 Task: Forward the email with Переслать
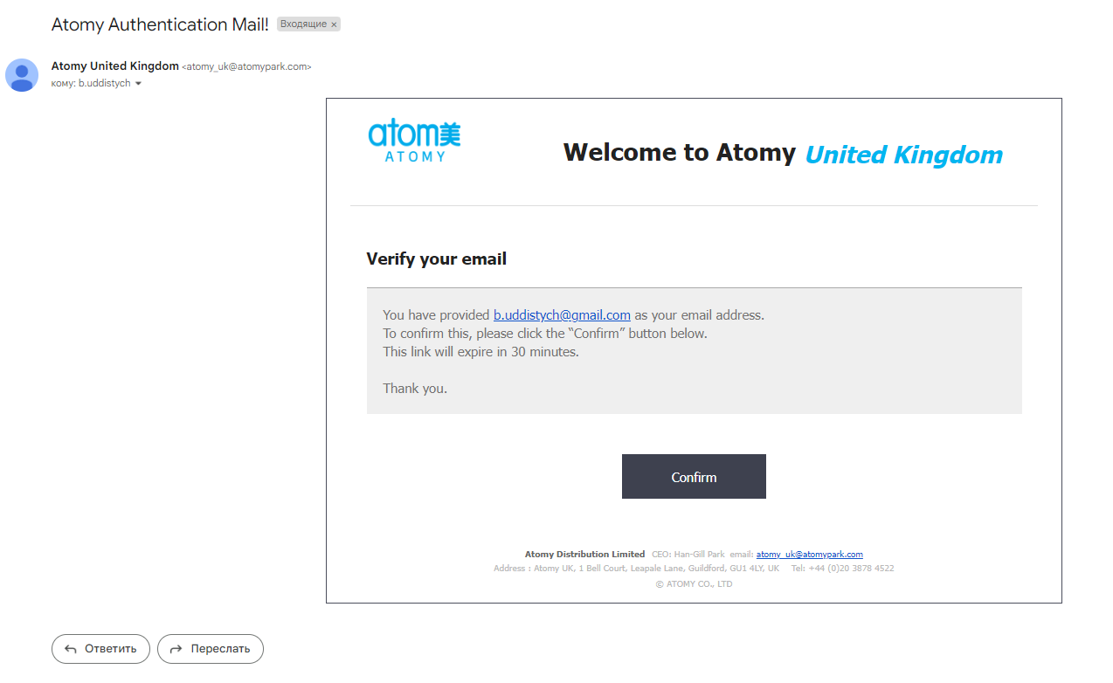tap(211, 649)
